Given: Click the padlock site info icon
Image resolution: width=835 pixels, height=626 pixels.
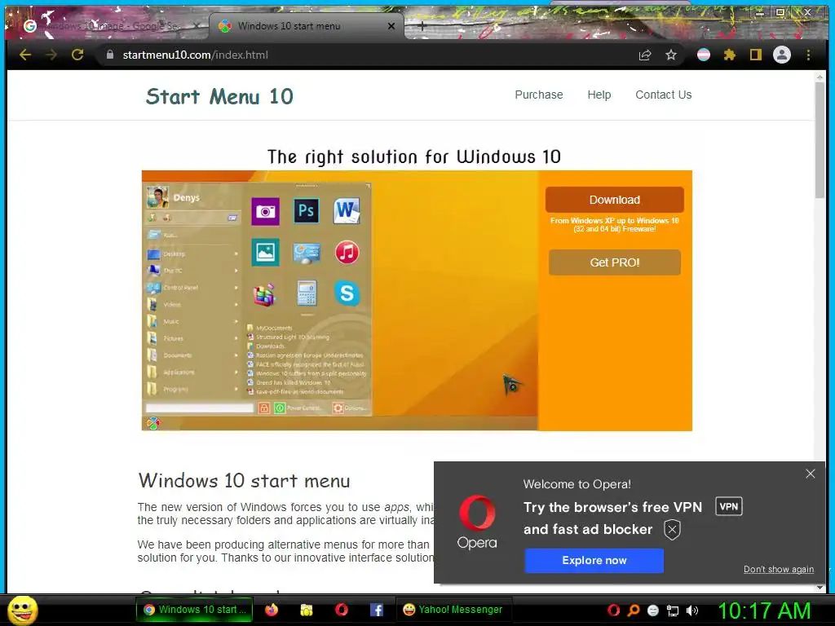Looking at the screenshot, I should (x=110, y=55).
